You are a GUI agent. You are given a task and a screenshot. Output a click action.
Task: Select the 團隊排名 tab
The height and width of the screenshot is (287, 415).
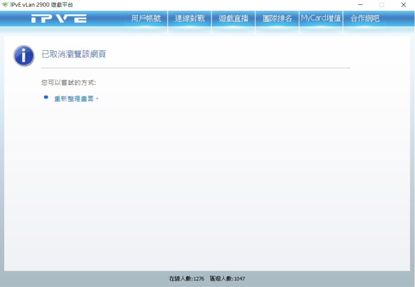277,18
